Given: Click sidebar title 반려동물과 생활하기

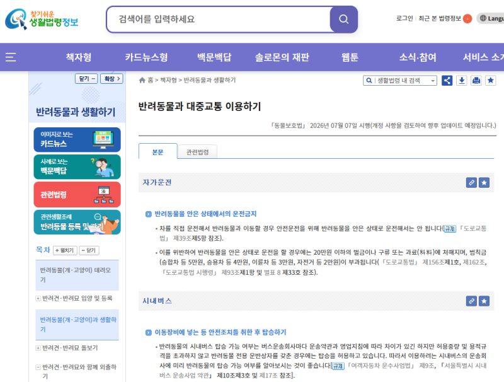Looking at the screenshot, I should 76,112.
